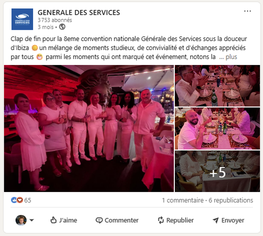The width and height of the screenshot is (263, 236).
Task: Open the 1 commentaire link
Action: point(183,200)
